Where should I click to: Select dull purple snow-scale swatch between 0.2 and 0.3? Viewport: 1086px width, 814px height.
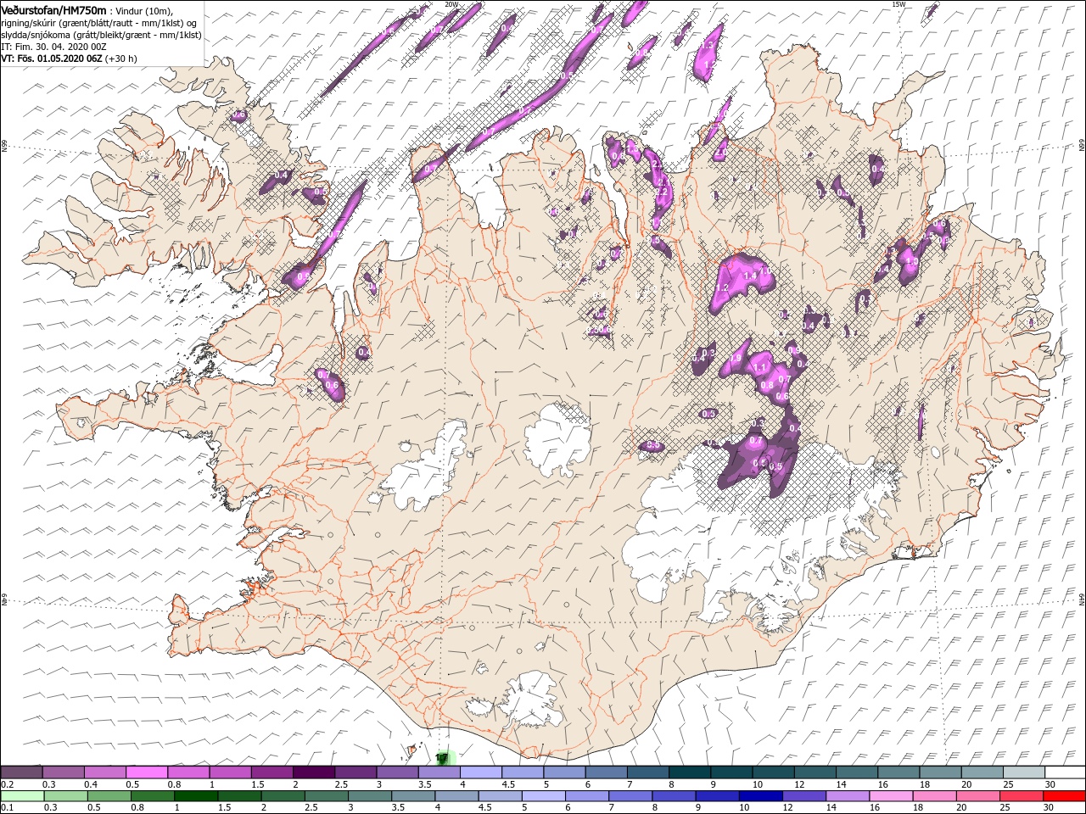tap(21, 772)
